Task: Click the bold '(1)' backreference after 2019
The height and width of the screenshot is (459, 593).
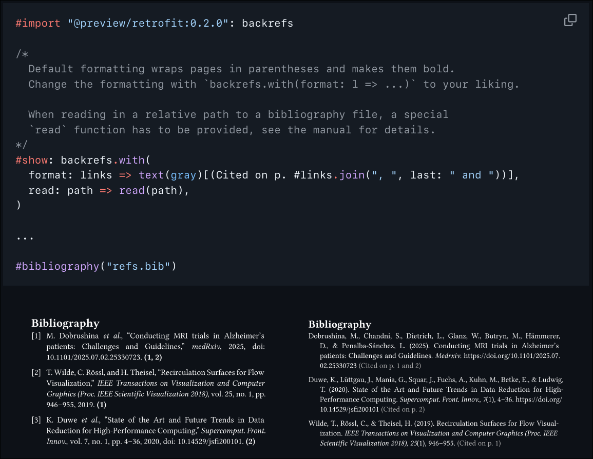Action: pos(101,405)
